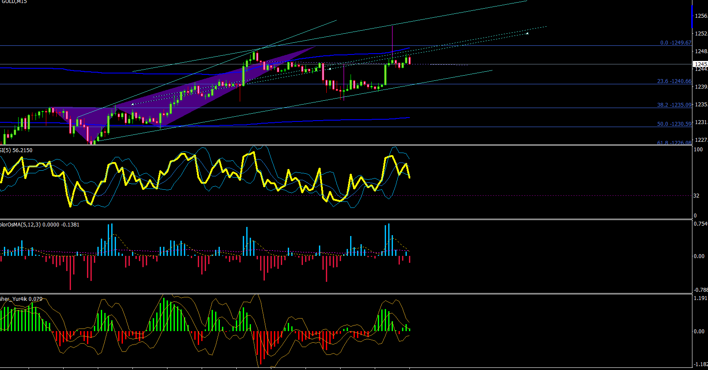Select the Fibonacci 0.0 -1249.67 level label
This screenshot has height=370, width=708.
pyautogui.click(x=676, y=43)
